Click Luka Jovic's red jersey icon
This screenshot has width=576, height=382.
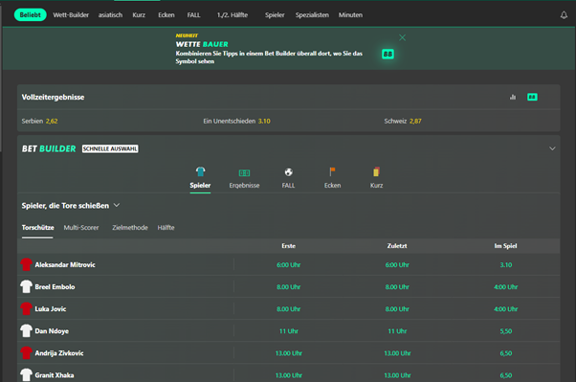click(x=26, y=308)
